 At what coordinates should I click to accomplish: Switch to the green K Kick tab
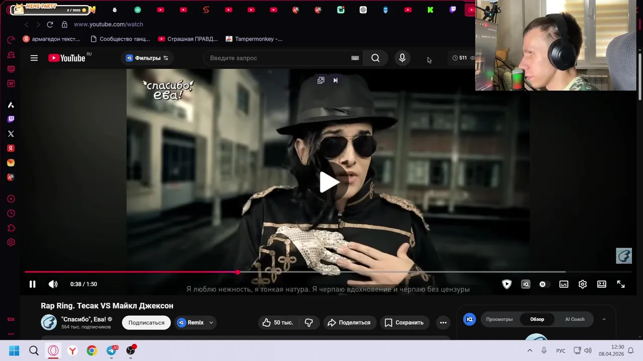pyautogui.click(x=430, y=10)
